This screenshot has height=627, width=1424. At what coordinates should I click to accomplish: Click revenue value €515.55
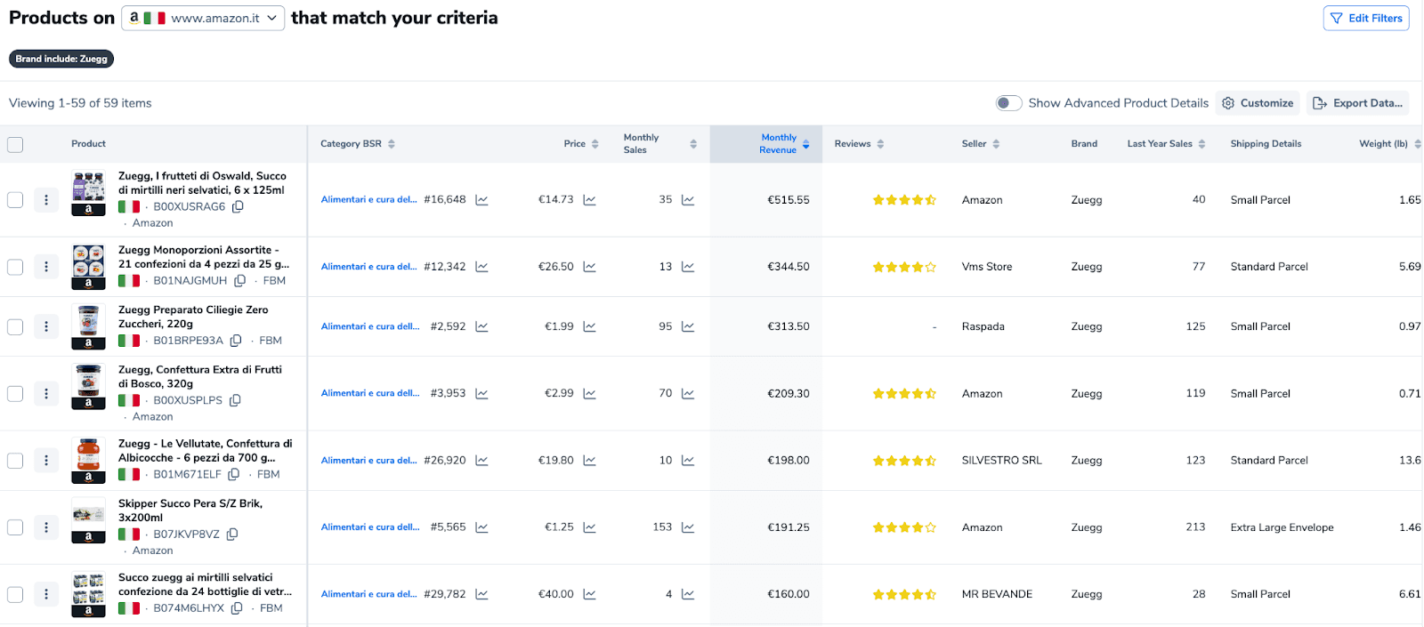(x=789, y=200)
